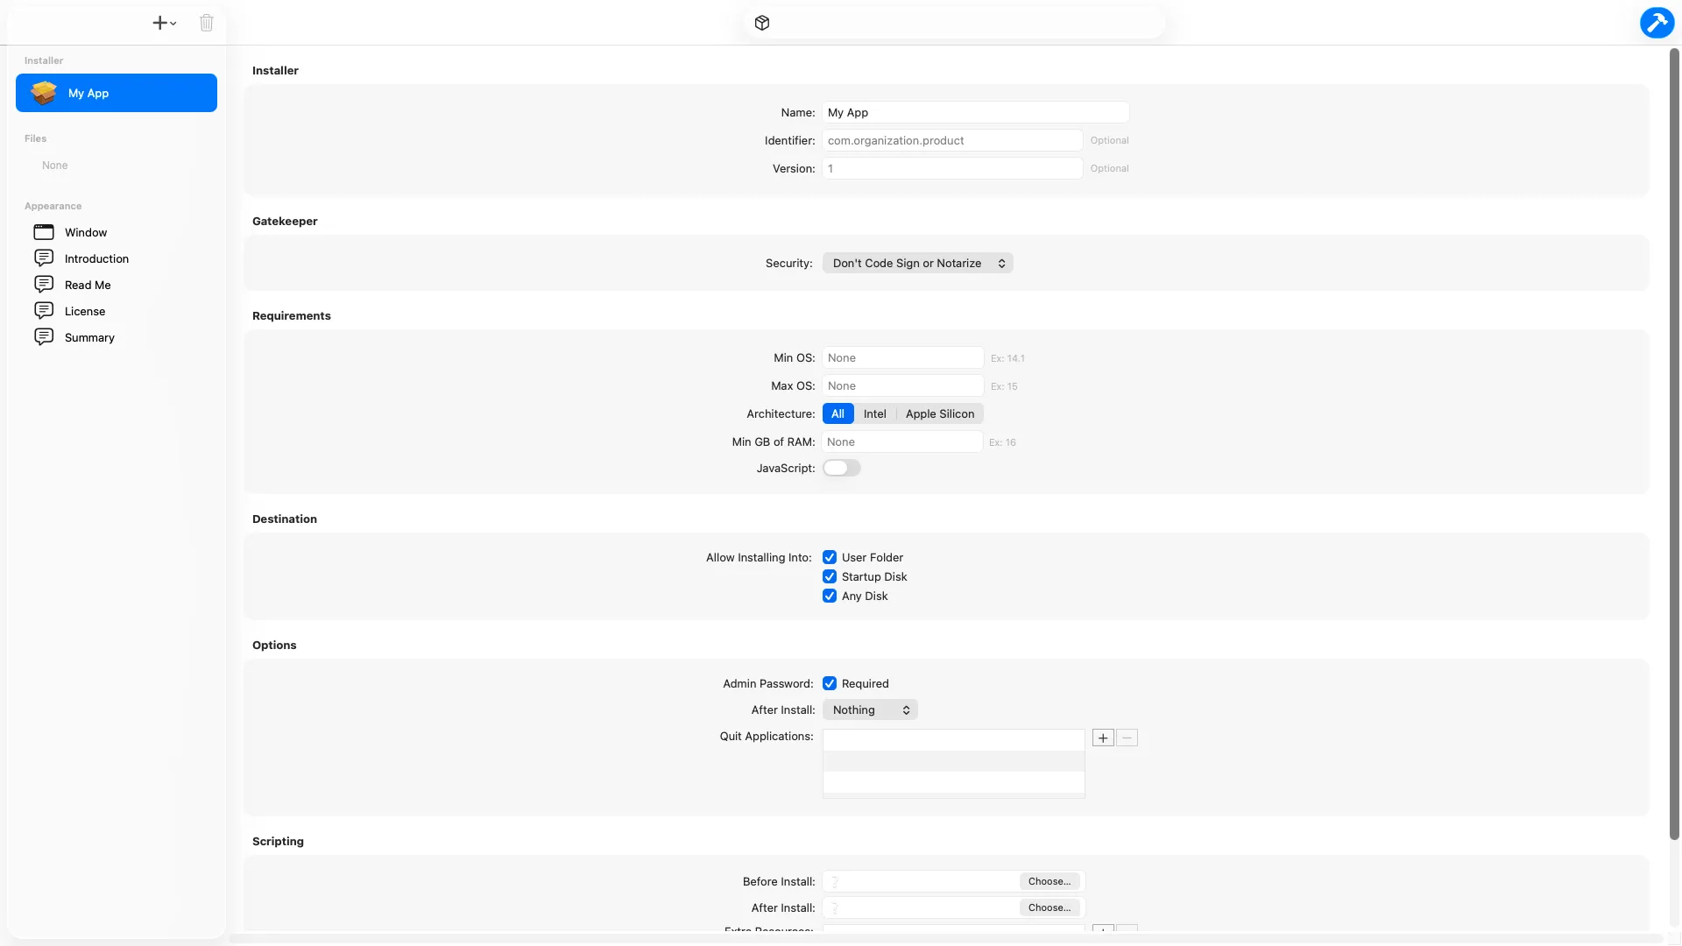Image resolution: width=1682 pixels, height=946 pixels.
Task: Uncheck the User Folder checkbox
Action: click(830, 557)
